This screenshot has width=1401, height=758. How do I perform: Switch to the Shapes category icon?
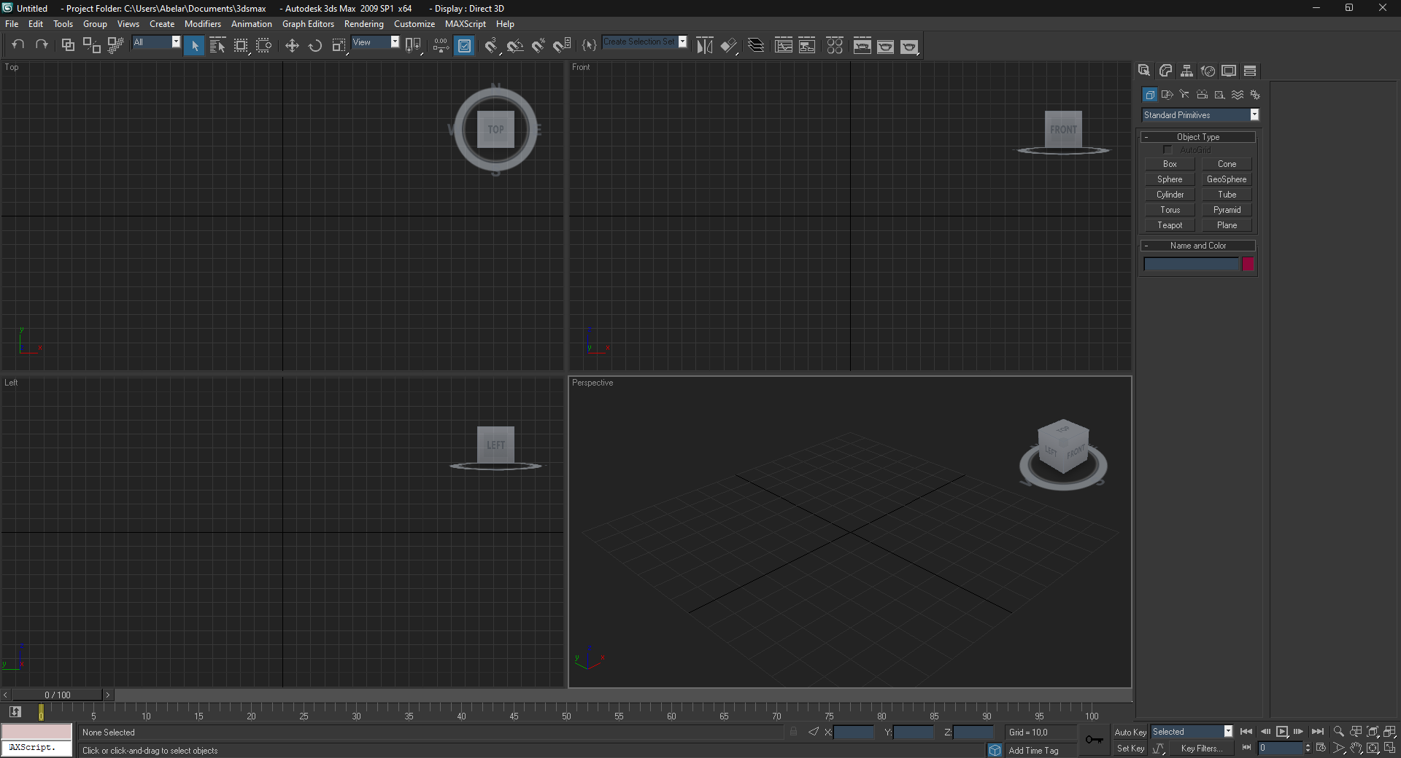coord(1167,95)
